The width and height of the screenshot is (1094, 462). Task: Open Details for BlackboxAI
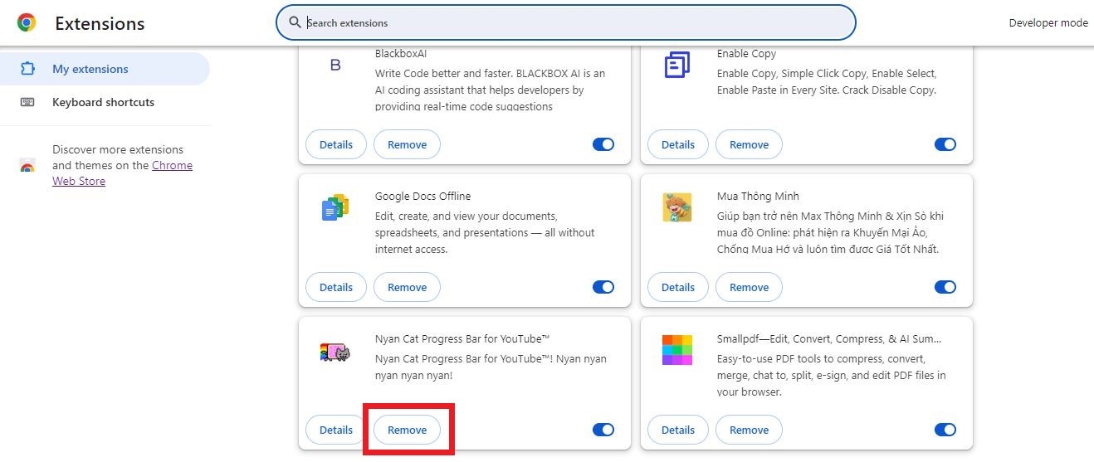coord(336,144)
